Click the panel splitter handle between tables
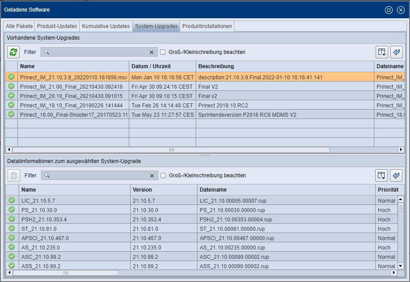Screen dimensions: 410x282 205,155
